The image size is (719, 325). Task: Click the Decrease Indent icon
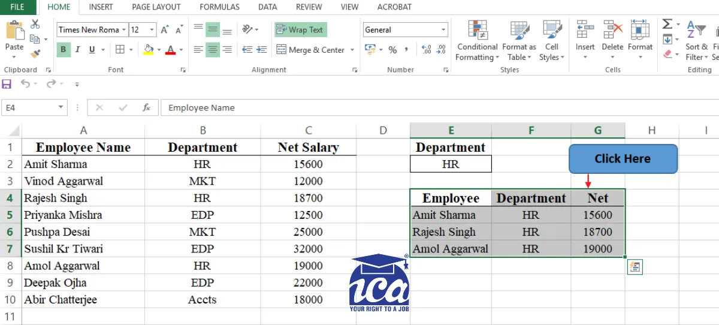pos(247,50)
